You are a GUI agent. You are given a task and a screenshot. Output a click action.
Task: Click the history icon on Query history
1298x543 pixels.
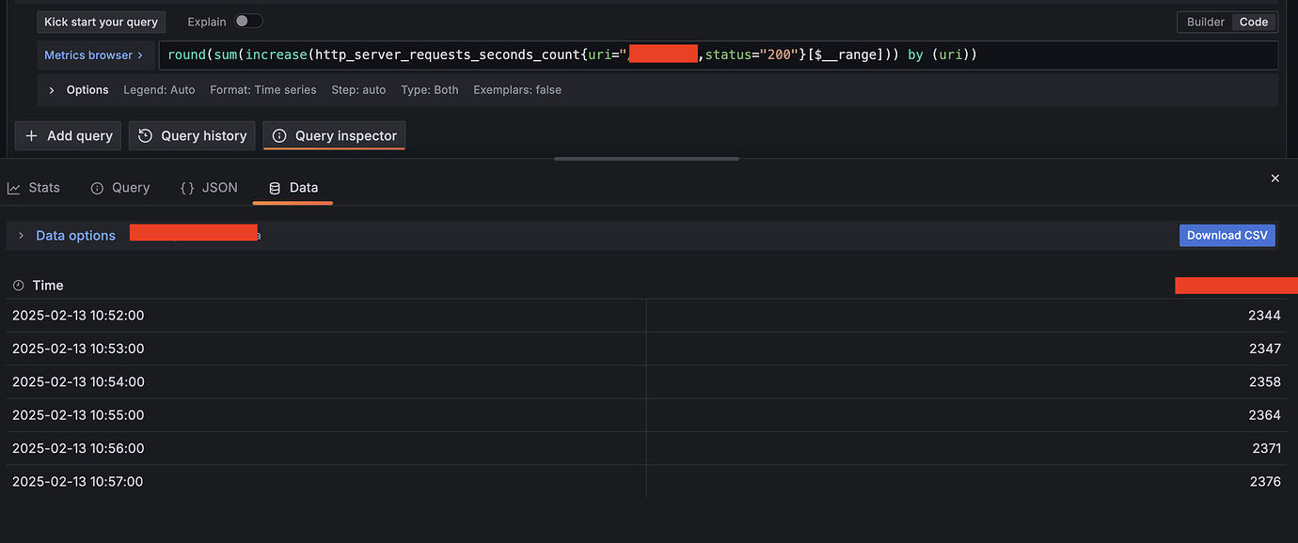[x=144, y=135]
